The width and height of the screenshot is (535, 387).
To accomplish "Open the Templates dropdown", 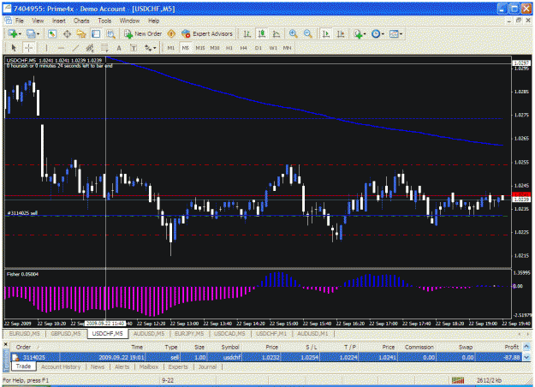I will tap(395, 33).
